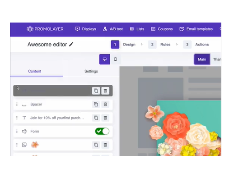Duplicate the Join for 10% off text element

[96, 118]
